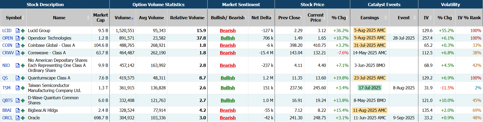Open the document icon next to LCID
This screenshot has width=483, height=122.
(18, 31)
